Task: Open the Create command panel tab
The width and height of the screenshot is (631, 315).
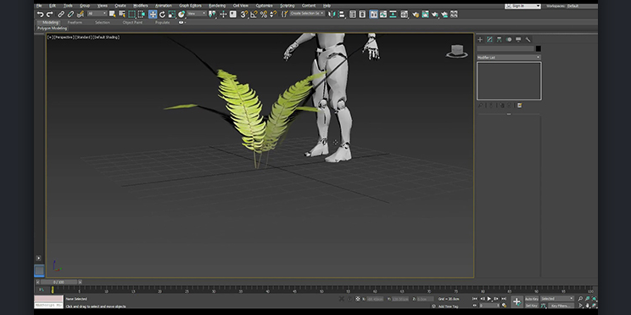Action: (x=480, y=39)
